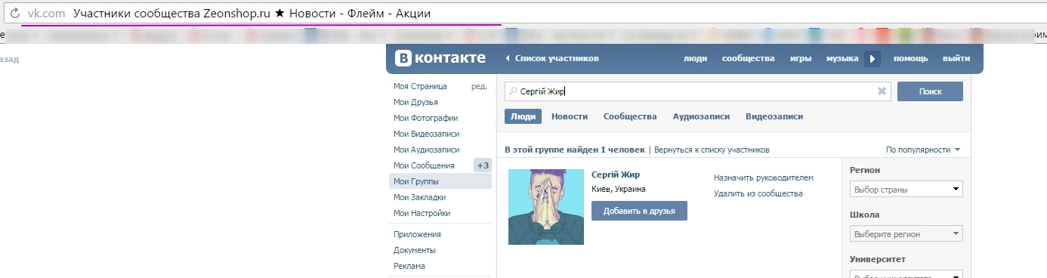Open Реклама in sidebar
This screenshot has width=1047, height=278.
[x=409, y=266]
